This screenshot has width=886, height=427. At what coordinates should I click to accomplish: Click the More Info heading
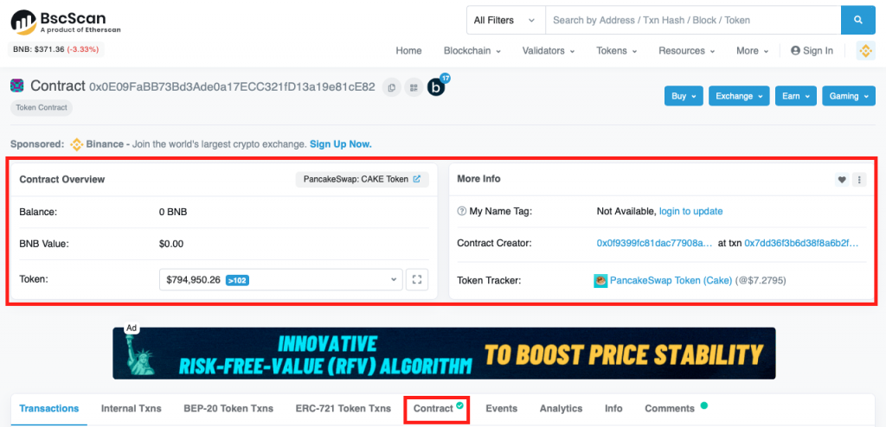pyautogui.click(x=478, y=178)
